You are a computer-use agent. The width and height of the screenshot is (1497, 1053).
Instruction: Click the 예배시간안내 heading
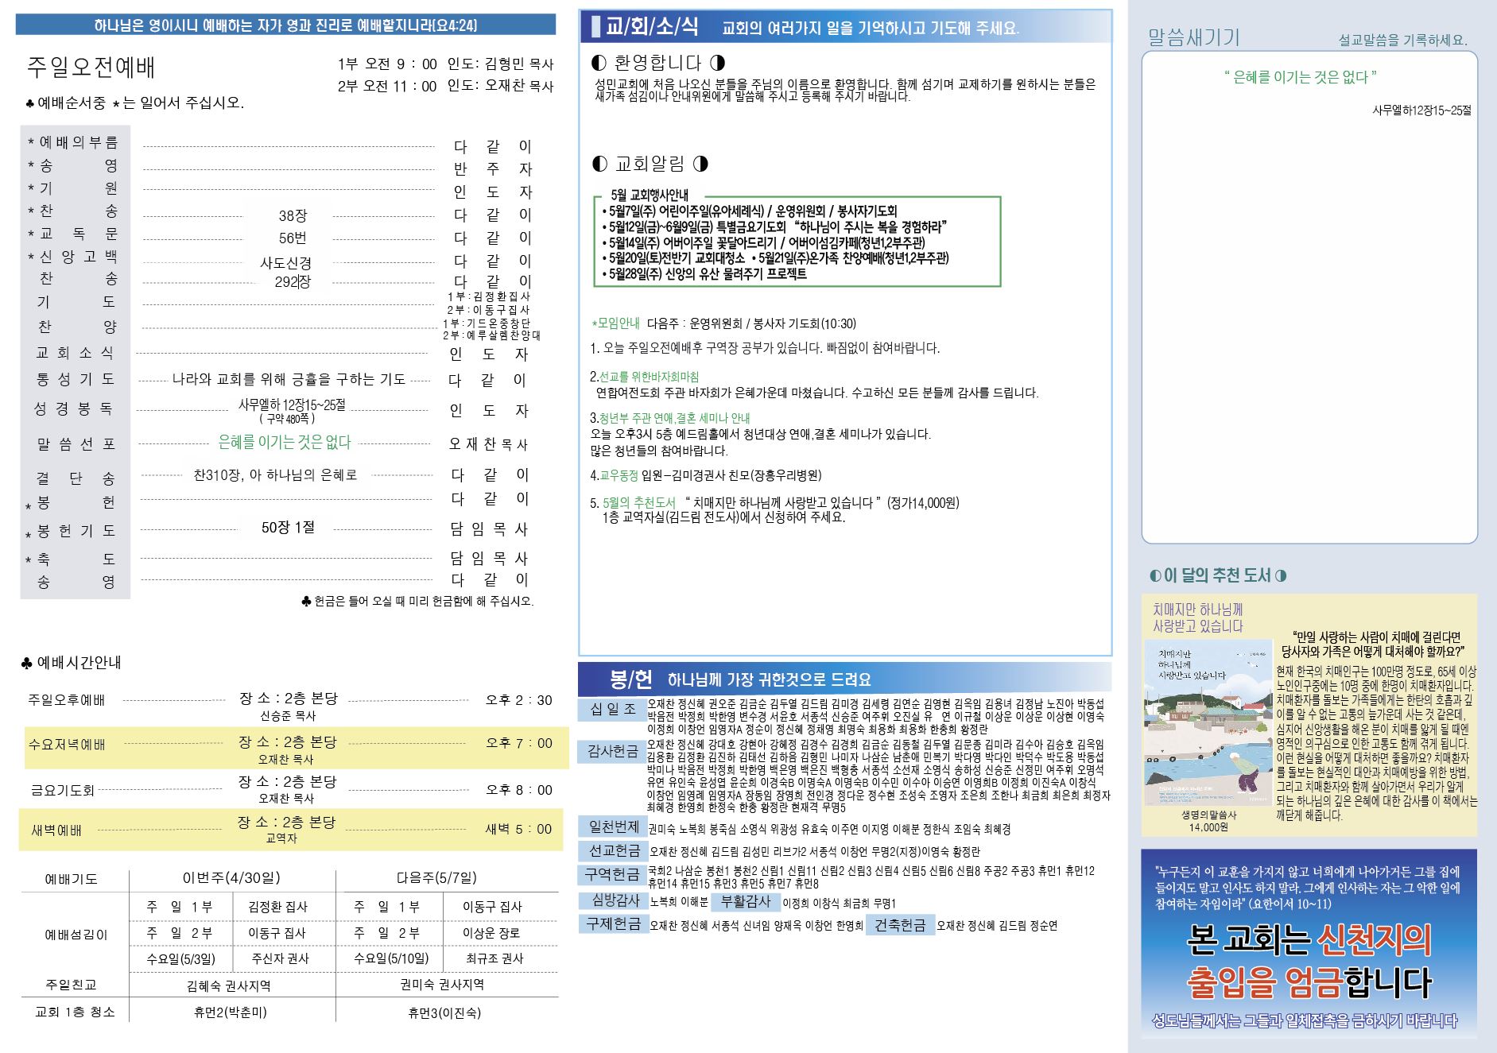click(71, 662)
